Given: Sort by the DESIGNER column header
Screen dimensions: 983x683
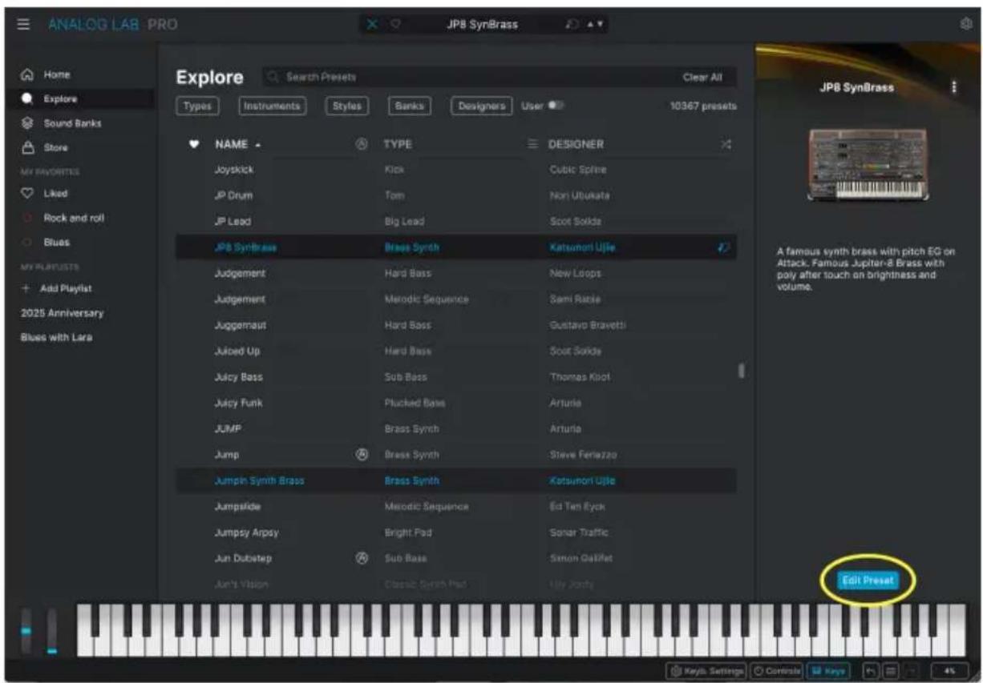Looking at the screenshot, I should (576, 144).
